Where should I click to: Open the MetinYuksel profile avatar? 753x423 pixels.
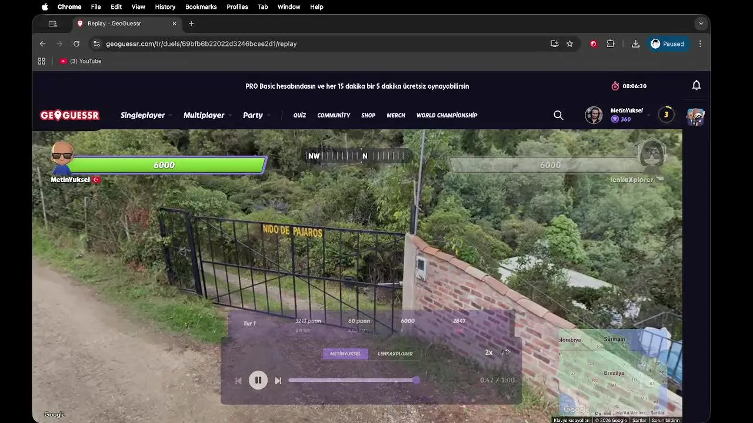pos(594,115)
